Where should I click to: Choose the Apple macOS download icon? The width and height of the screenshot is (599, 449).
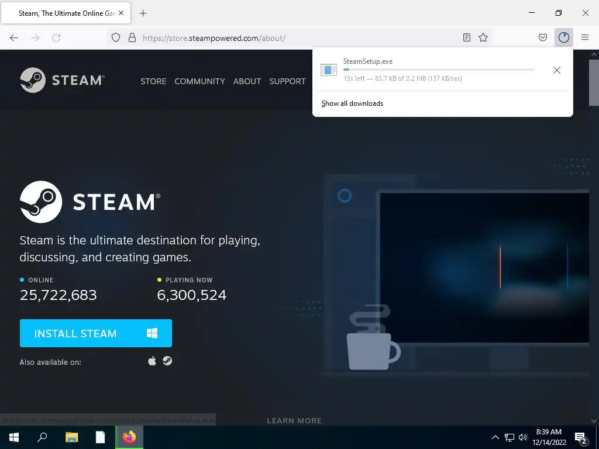(152, 361)
